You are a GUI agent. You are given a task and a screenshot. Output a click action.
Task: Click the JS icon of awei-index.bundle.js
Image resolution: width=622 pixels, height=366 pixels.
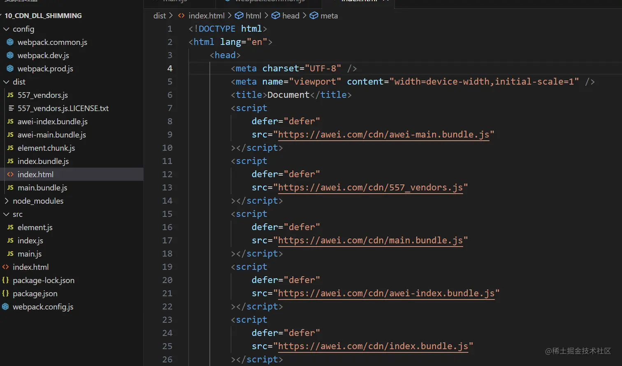tap(10, 121)
